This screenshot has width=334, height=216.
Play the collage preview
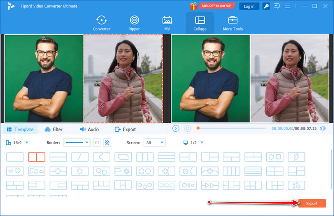(176, 128)
